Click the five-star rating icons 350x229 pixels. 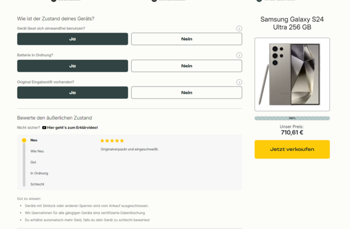coord(112,141)
